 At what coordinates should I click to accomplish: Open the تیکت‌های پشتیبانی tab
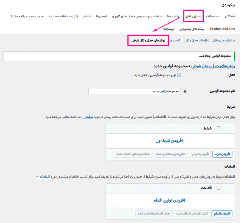click(192, 29)
